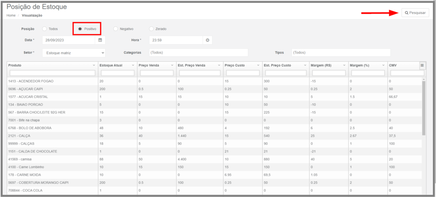Image resolution: width=436 pixels, height=197 pixels.
Task: Choose the Positivo radio option
Action: click(80, 28)
